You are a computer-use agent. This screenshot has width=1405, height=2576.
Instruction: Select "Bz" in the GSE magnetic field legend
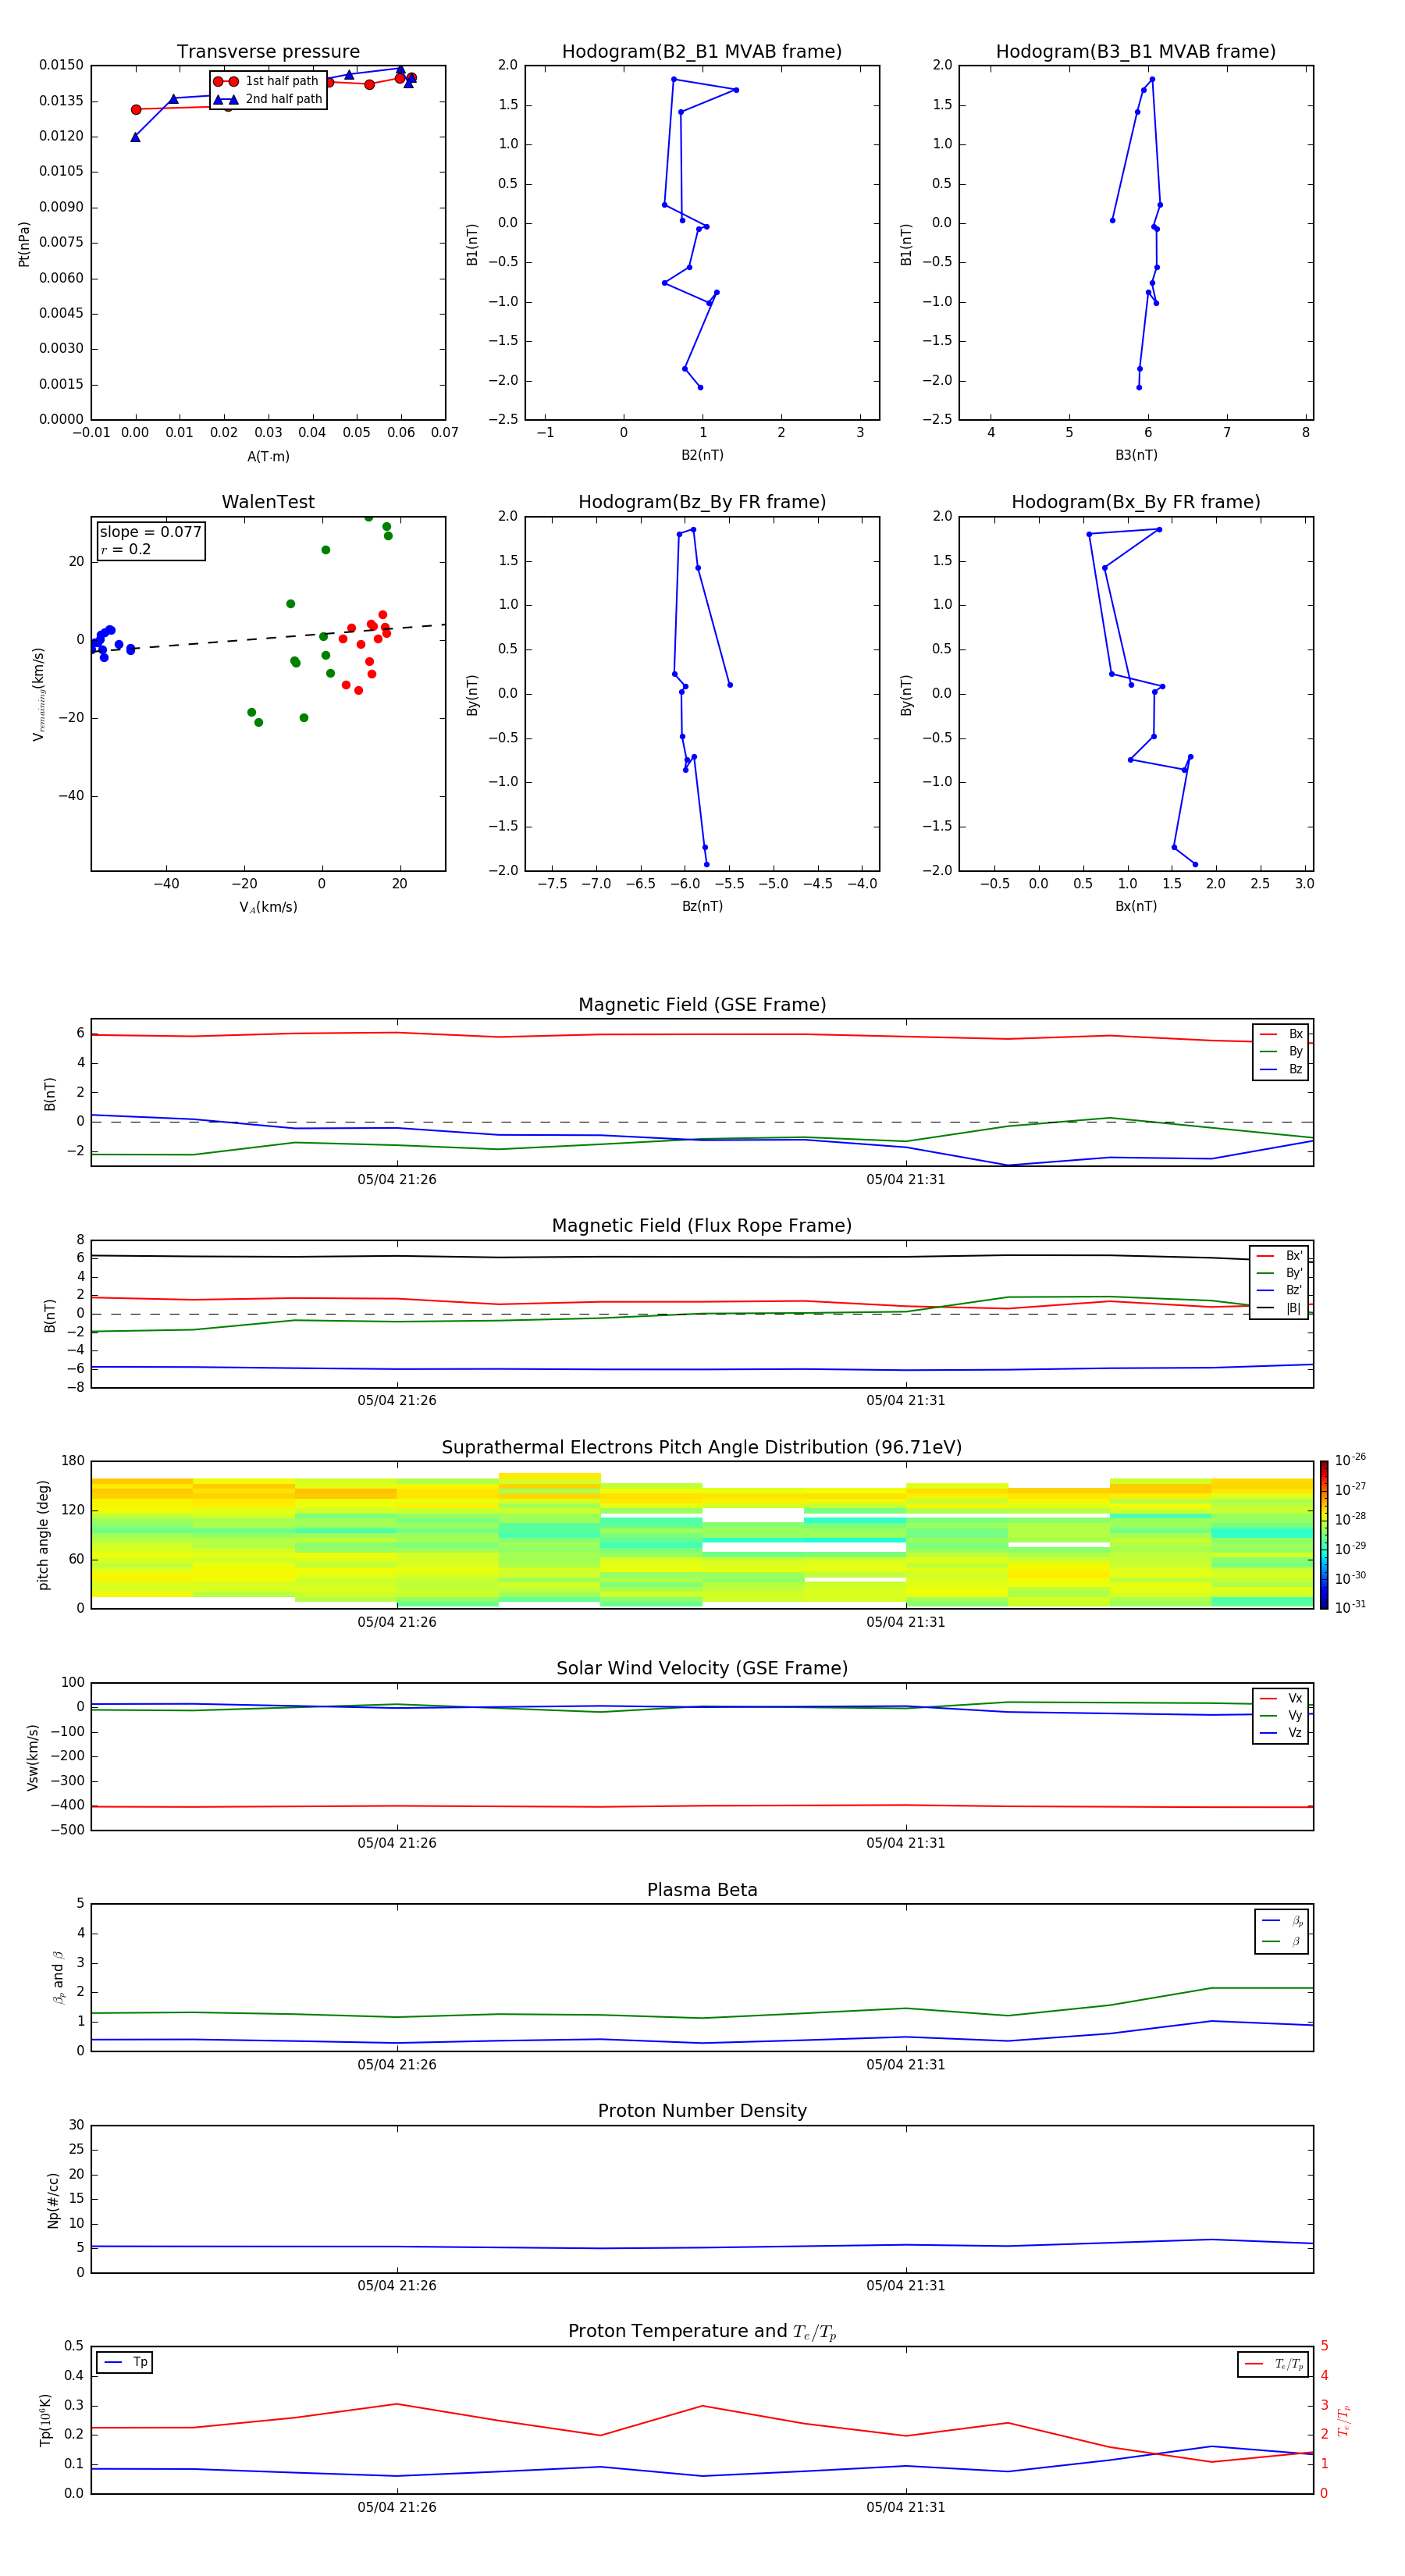[x=1282, y=1070]
